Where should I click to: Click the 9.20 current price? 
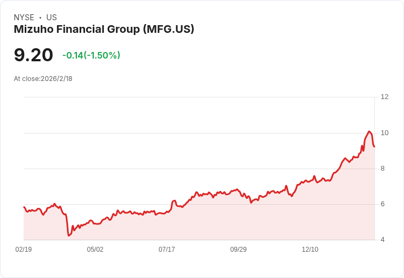click(x=33, y=55)
